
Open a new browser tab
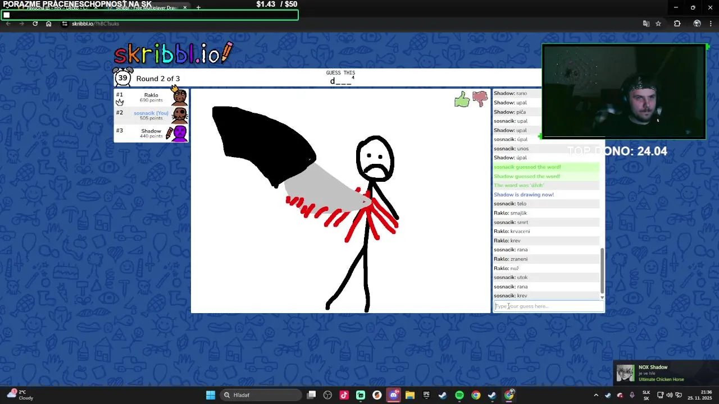[x=198, y=8]
